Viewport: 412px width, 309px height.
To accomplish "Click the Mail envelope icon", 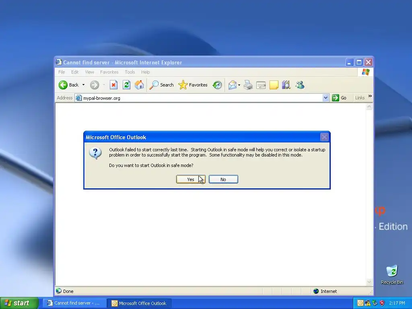I will click(x=233, y=85).
